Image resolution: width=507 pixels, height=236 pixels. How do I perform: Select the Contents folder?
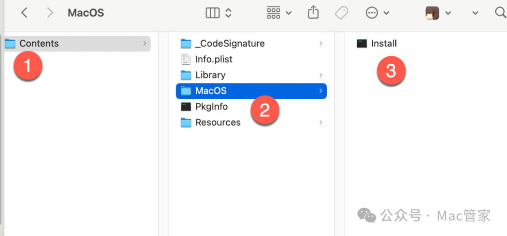tap(77, 43)
